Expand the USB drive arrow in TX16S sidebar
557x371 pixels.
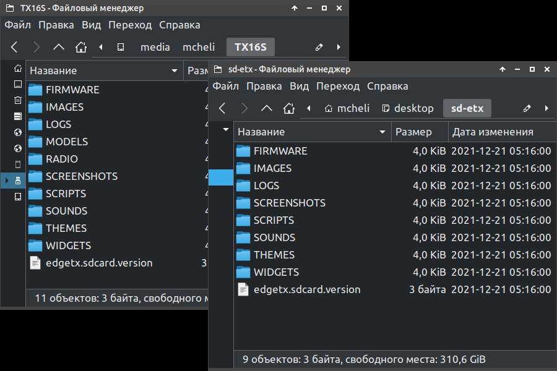coord(7,181)
